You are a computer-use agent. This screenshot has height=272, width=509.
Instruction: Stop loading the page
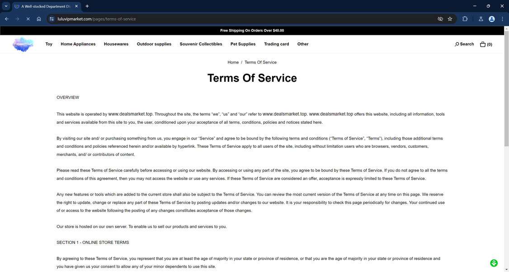[x=28, y=19]
